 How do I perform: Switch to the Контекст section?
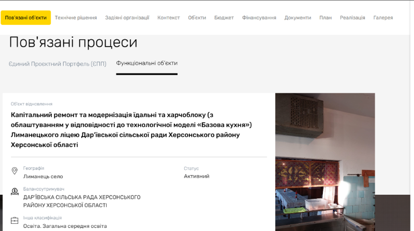click(168, 18)
